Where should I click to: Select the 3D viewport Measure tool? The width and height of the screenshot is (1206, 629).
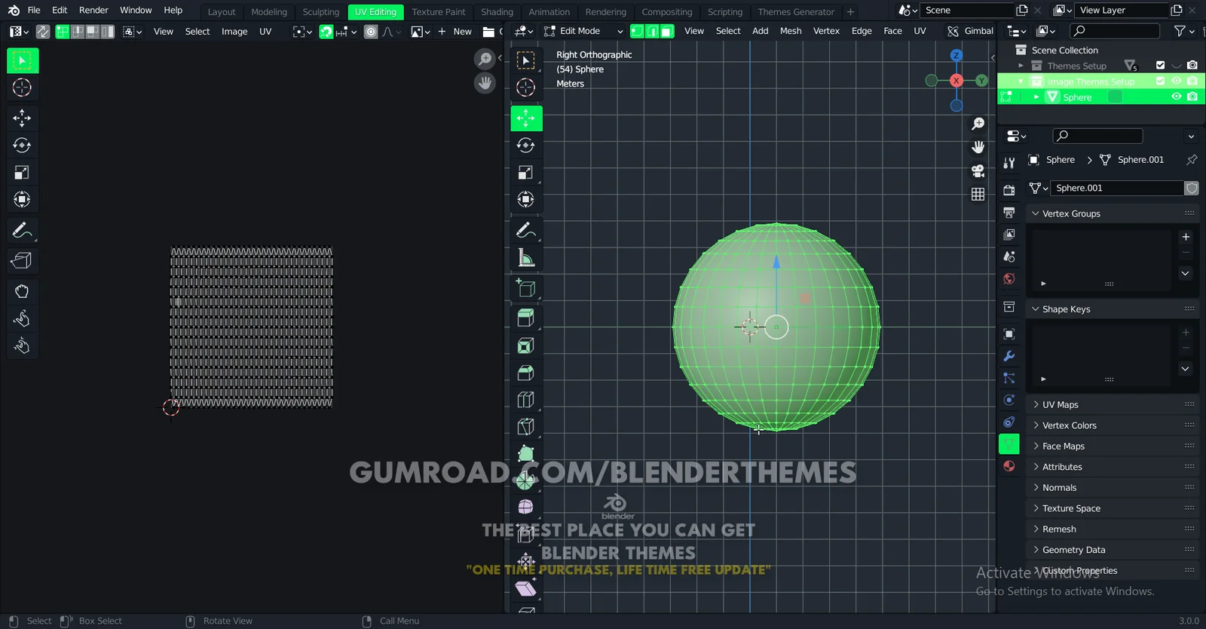pos(526,258)
